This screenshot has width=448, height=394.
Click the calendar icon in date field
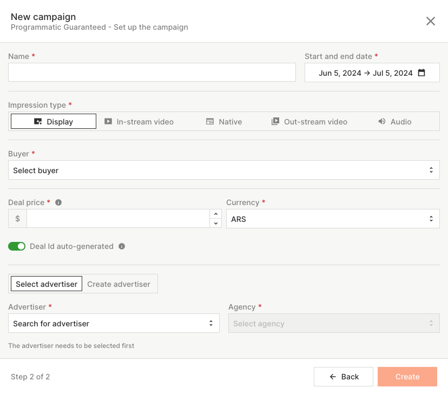point(421,73)
